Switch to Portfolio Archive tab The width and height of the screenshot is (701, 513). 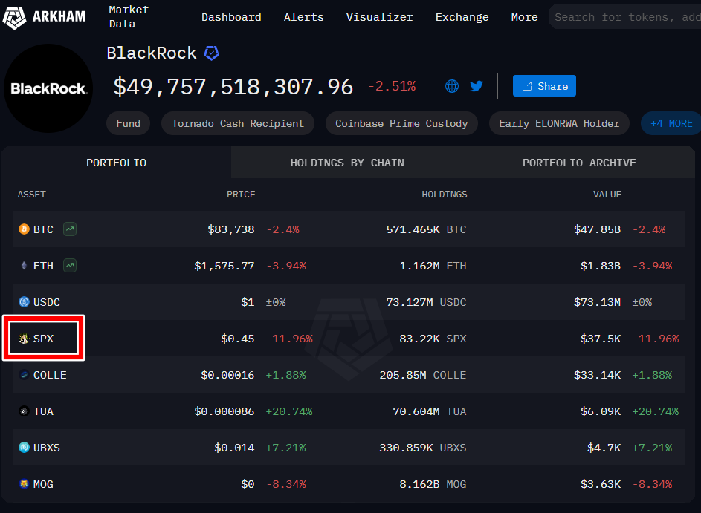pyautogui.click(x=579, y=163)
